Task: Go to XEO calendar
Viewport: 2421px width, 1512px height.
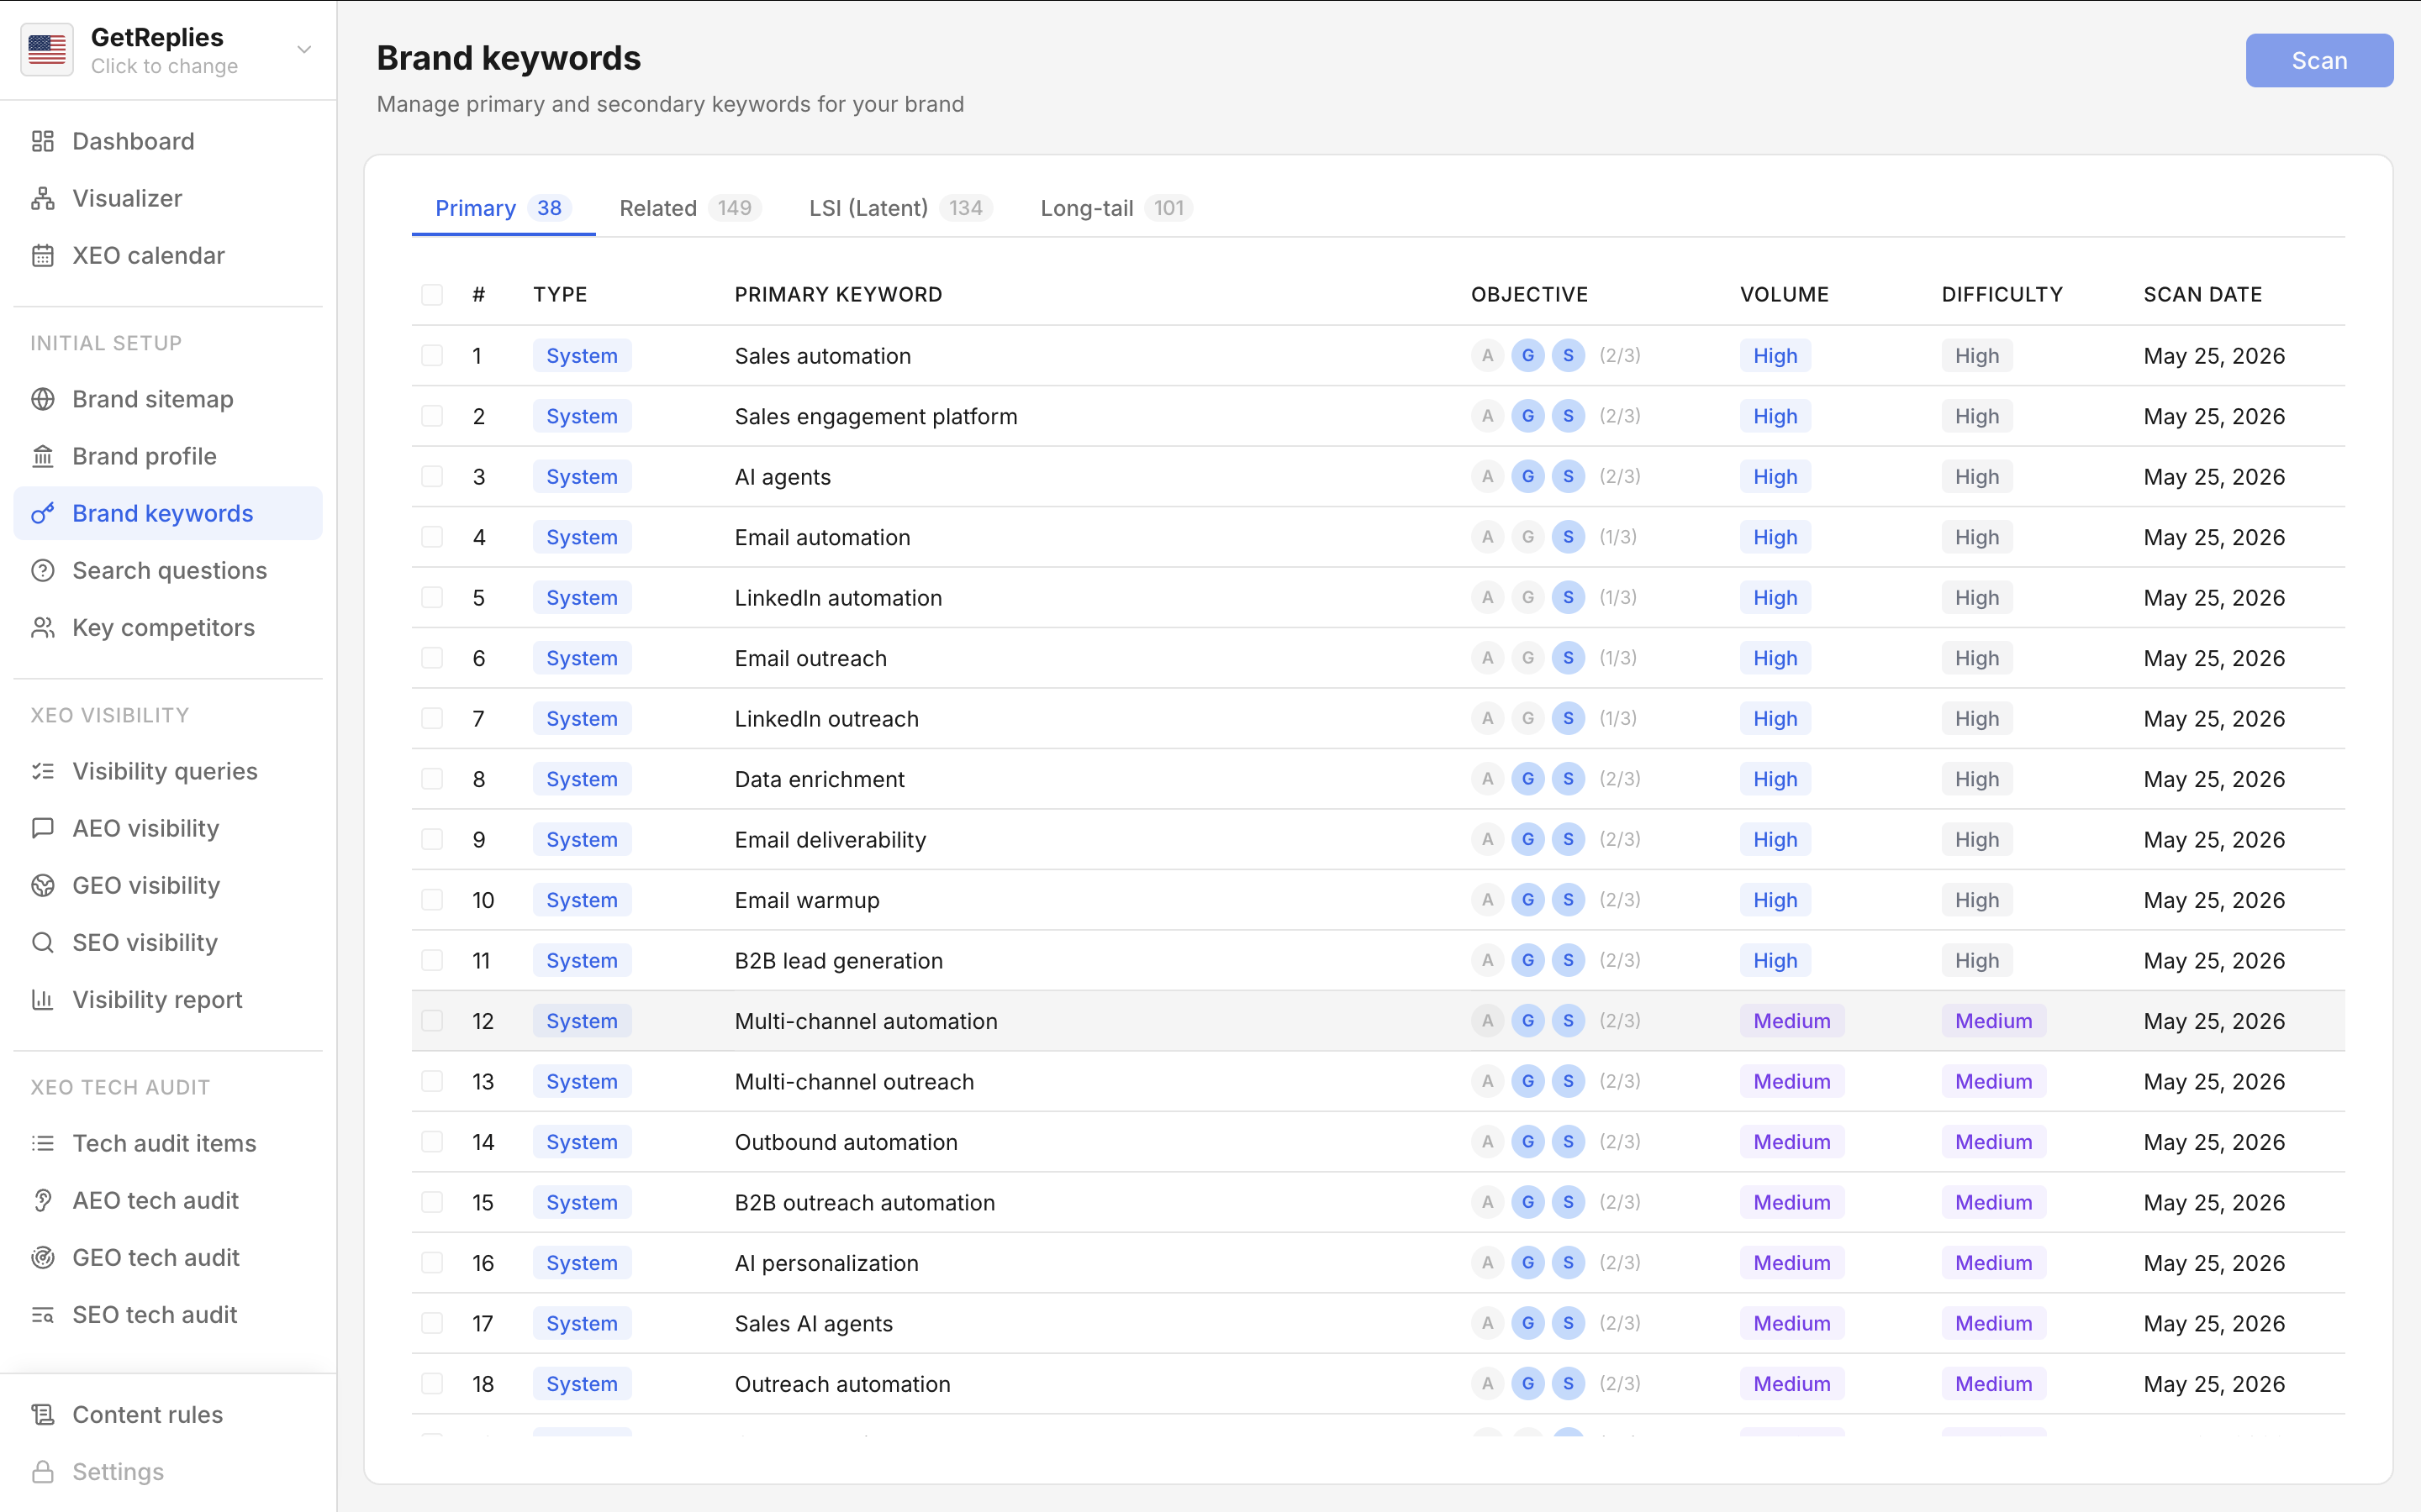Action: pos(168,255)
